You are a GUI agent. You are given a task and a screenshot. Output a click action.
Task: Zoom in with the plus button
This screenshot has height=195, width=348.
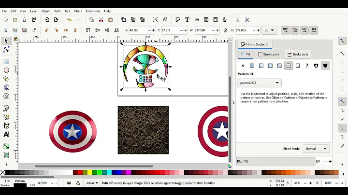click(x=310, y=183)
